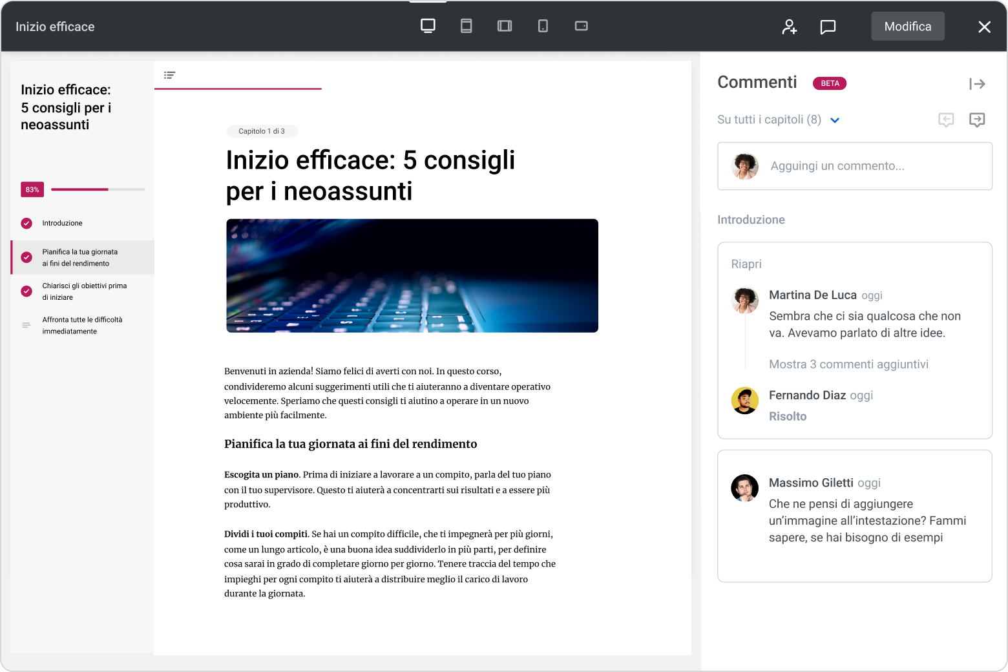The width and height of the screenshot is (1008, 672).
Task: Open the 'Introduzione' chapter in sidebar
Action: (61, 223)
